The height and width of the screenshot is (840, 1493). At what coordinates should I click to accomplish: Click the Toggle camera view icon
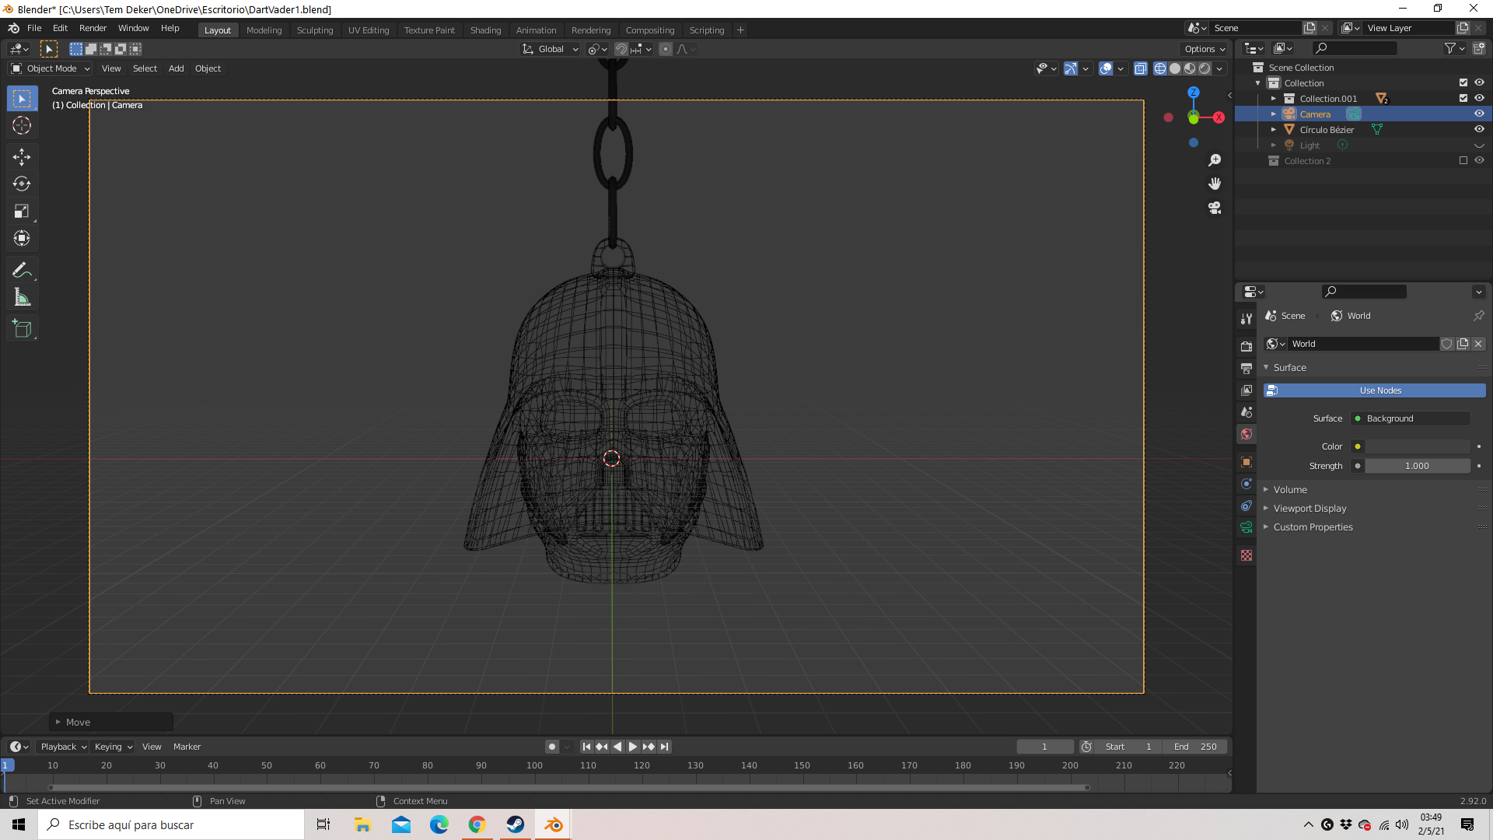coord(1215,208)
